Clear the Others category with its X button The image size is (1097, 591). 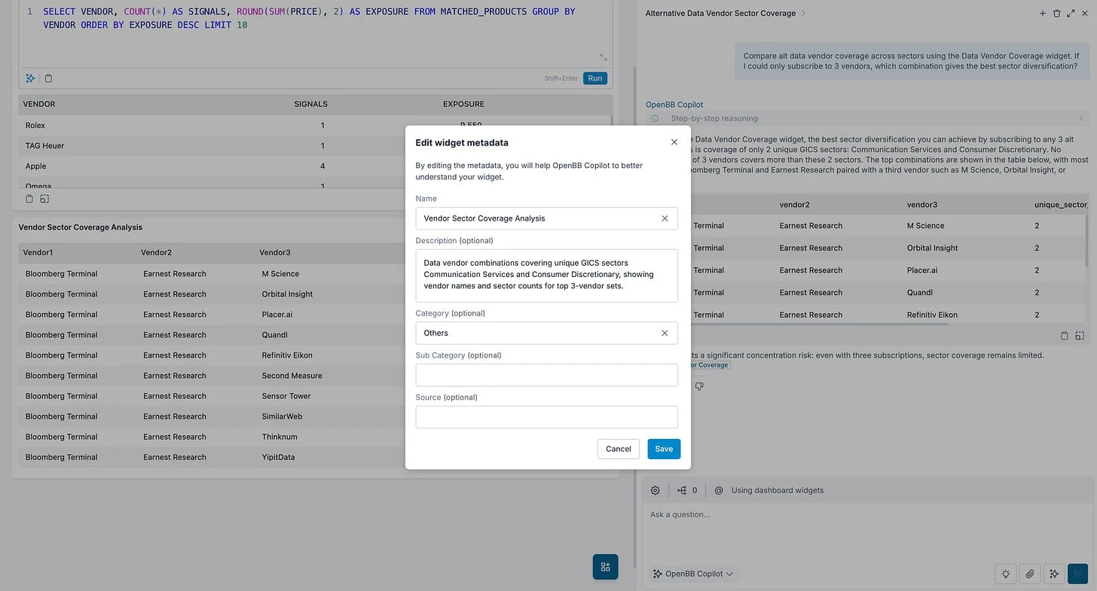click(665, 333)
